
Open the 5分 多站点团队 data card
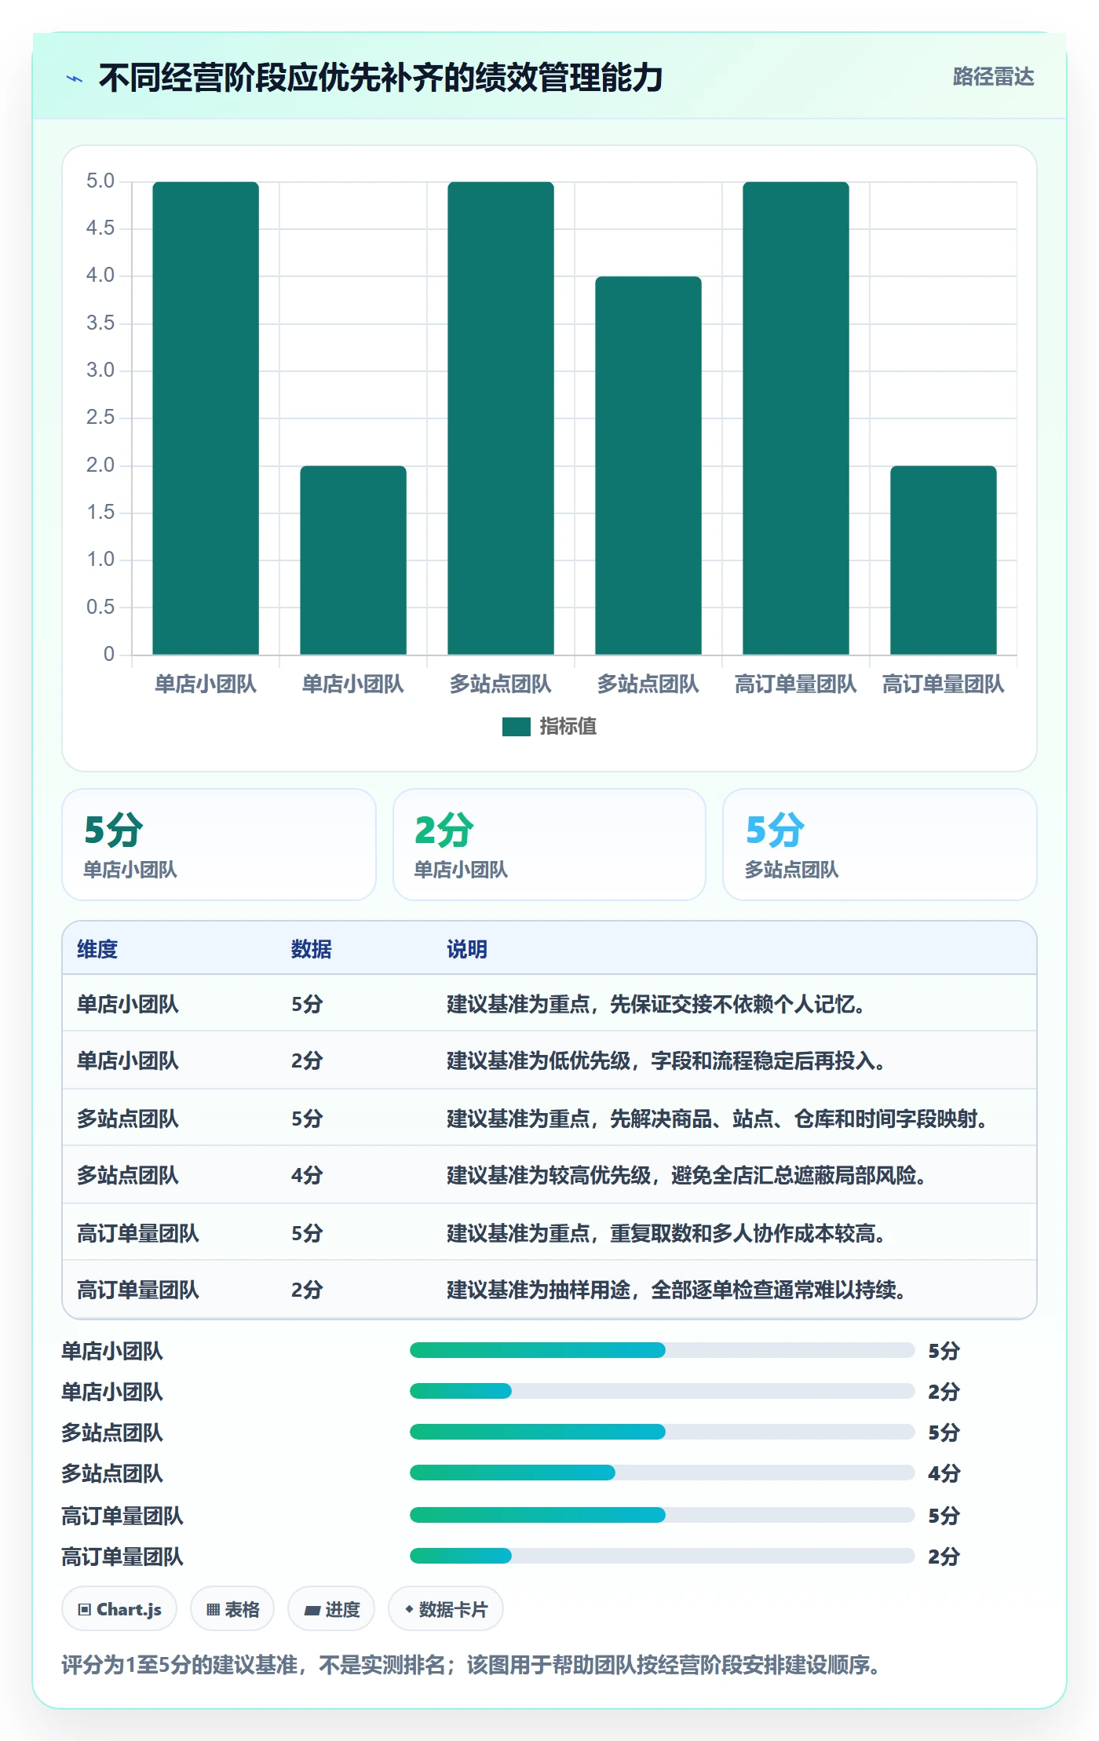(x=880, y=845)
